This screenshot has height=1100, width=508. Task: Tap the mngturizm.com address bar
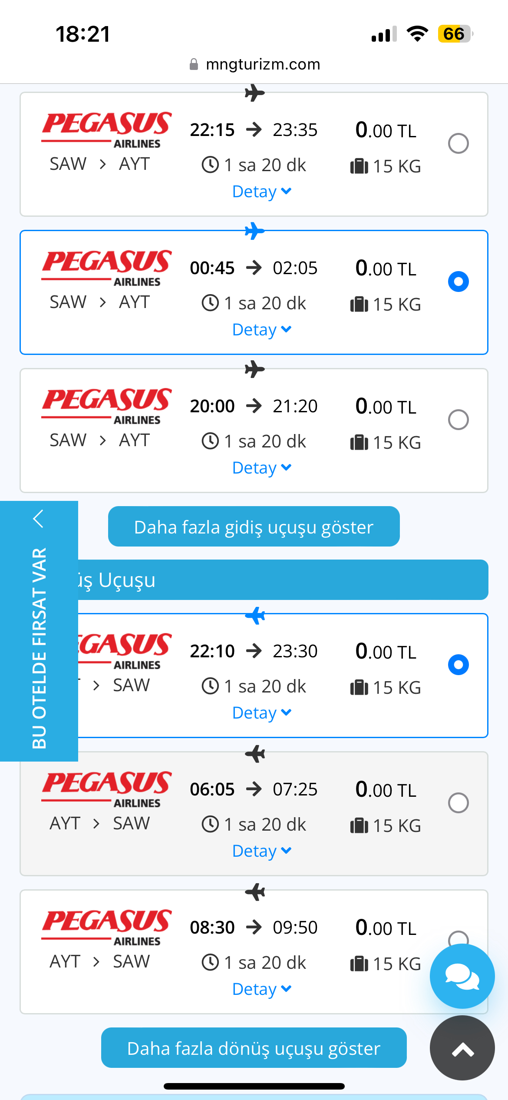click(254, 64)
